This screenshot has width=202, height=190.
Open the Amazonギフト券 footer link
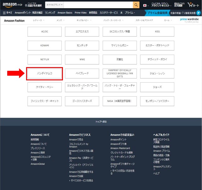pyautogui.click(x=118, y=144)
